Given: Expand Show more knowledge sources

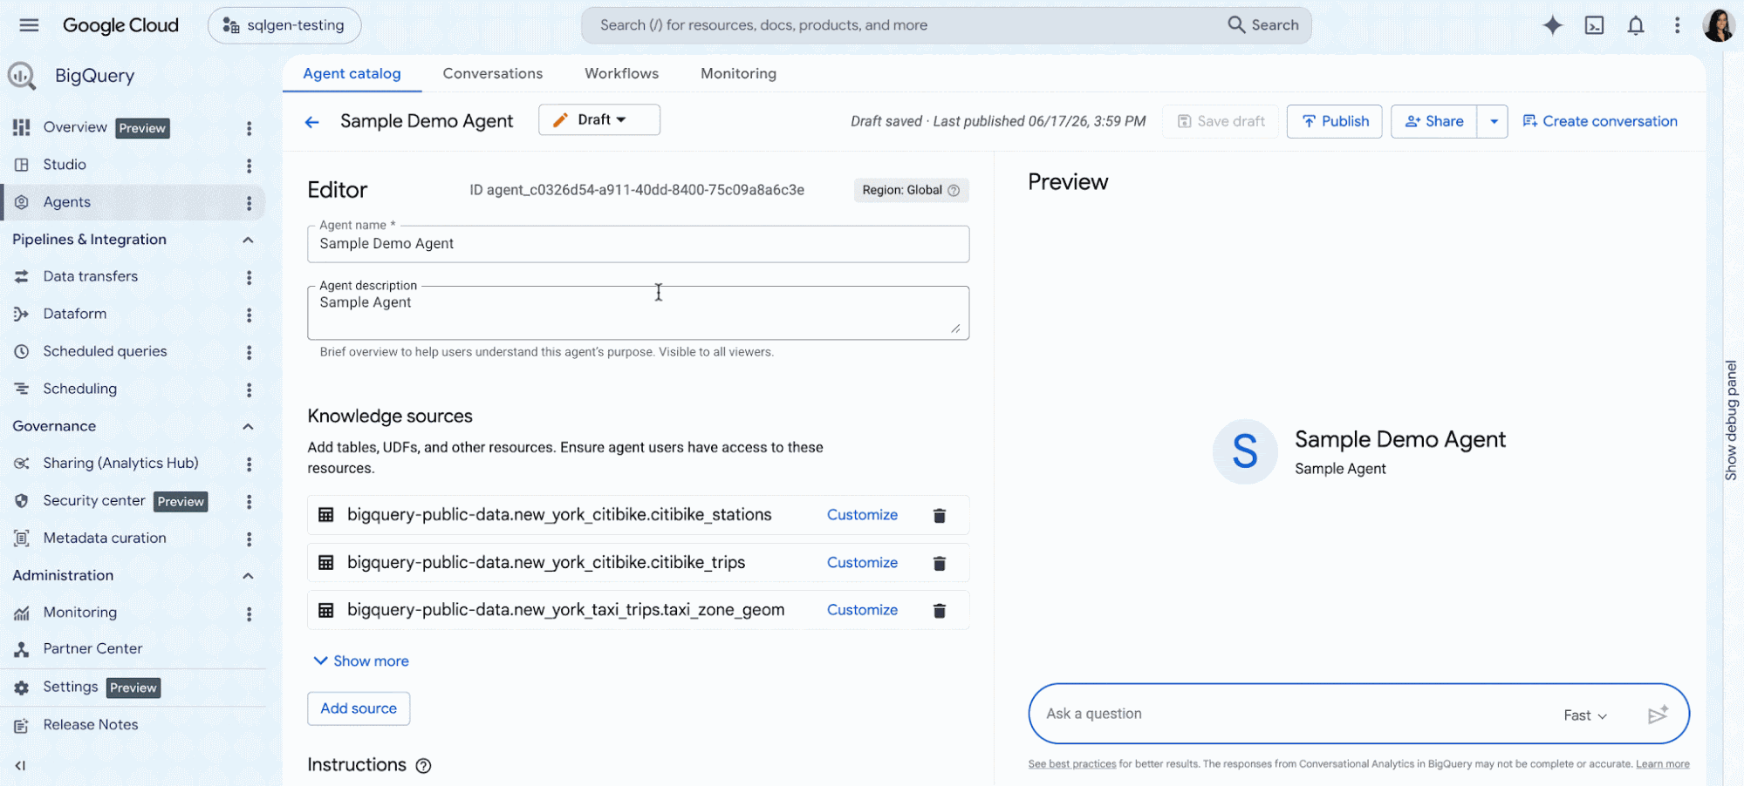Looking at the screenshot, I should coord(361,661).
